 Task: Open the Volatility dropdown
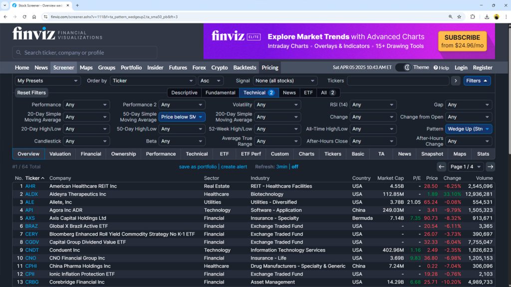pyautogui.click(x=277, y=105)
